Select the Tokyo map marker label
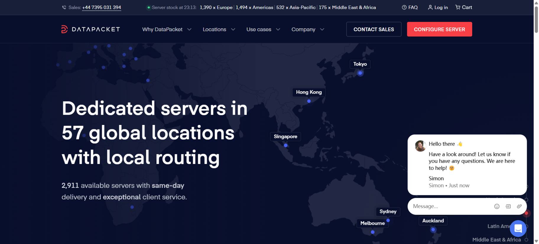 (360, 64)
